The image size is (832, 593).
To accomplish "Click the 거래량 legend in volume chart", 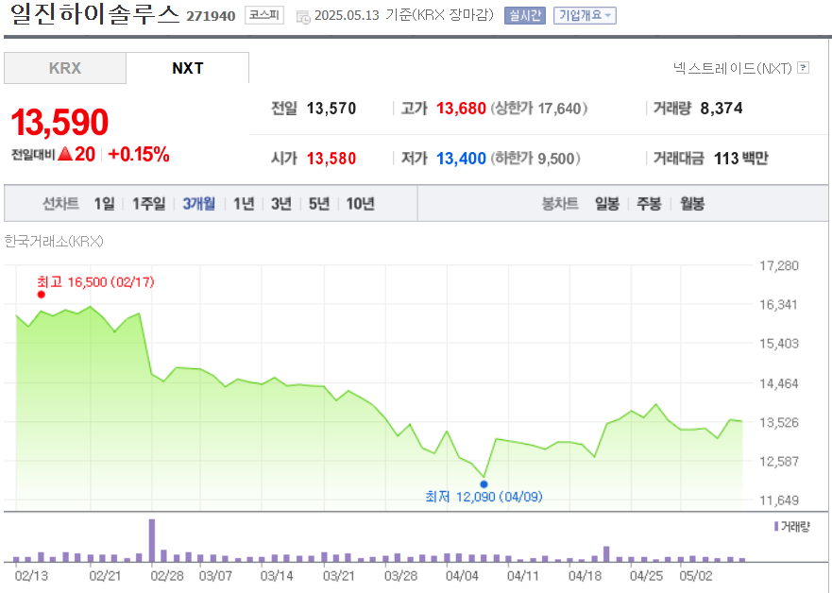I will [792, 526].
